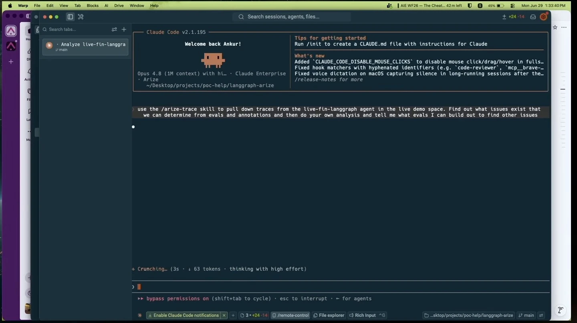Add a new tab with plus icon
Viewport: 577px width, 323px height.
[124, 29]
